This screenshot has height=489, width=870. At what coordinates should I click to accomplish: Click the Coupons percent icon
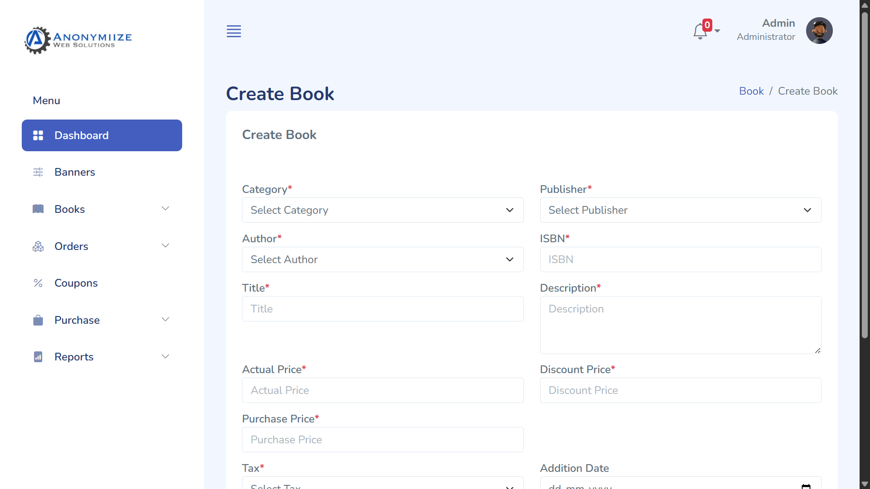pyautogui.click(x=38, y=283)
